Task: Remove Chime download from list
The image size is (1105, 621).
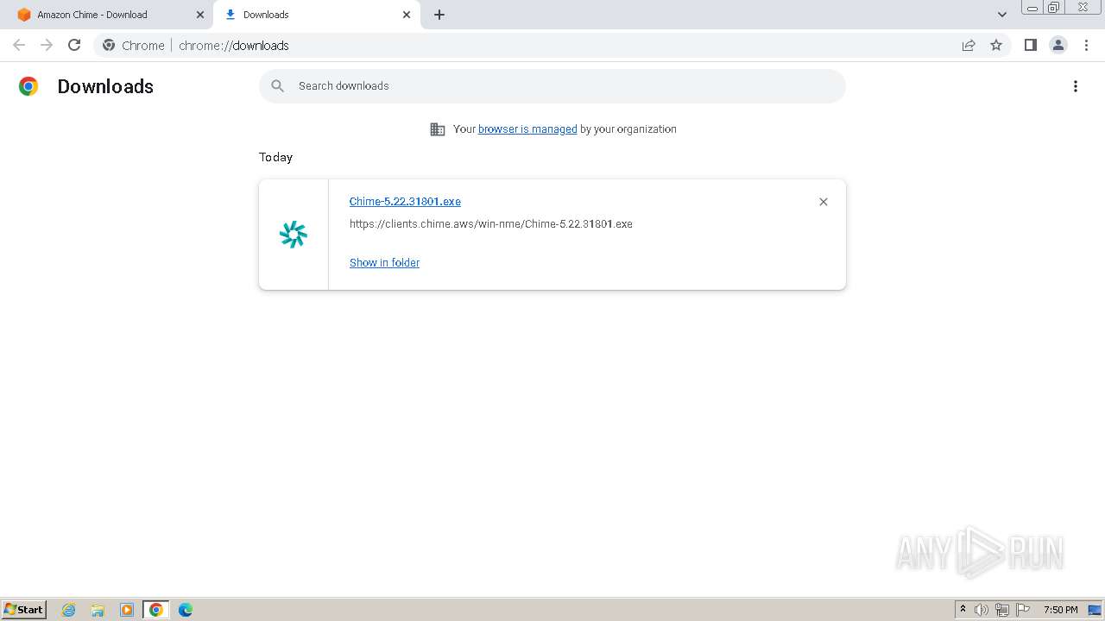Action: click(824, 202)
